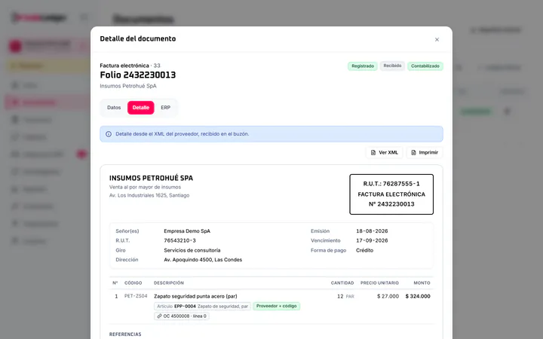
Task: Click Av. Los Industriales 1625, Santiago
Action: (149, 195)
